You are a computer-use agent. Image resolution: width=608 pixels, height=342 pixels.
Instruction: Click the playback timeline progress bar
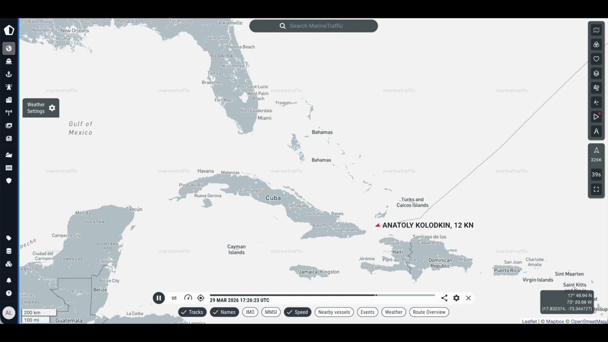(x=322, y=295)
